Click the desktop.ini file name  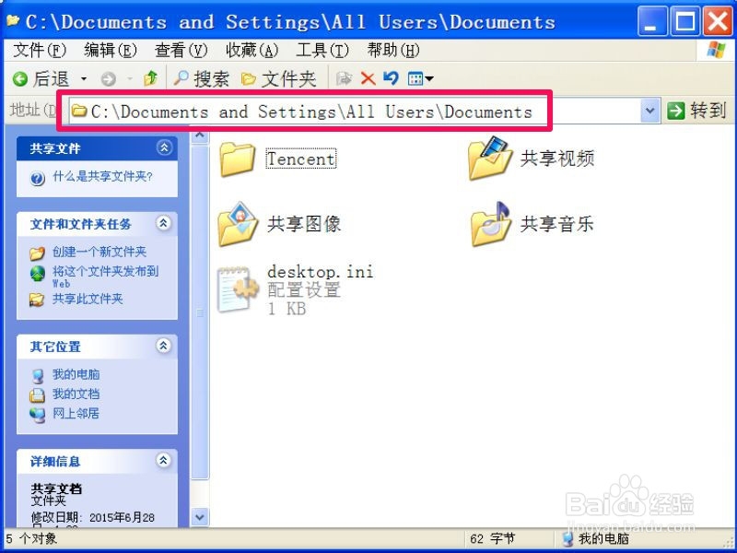tap(320, 272)
